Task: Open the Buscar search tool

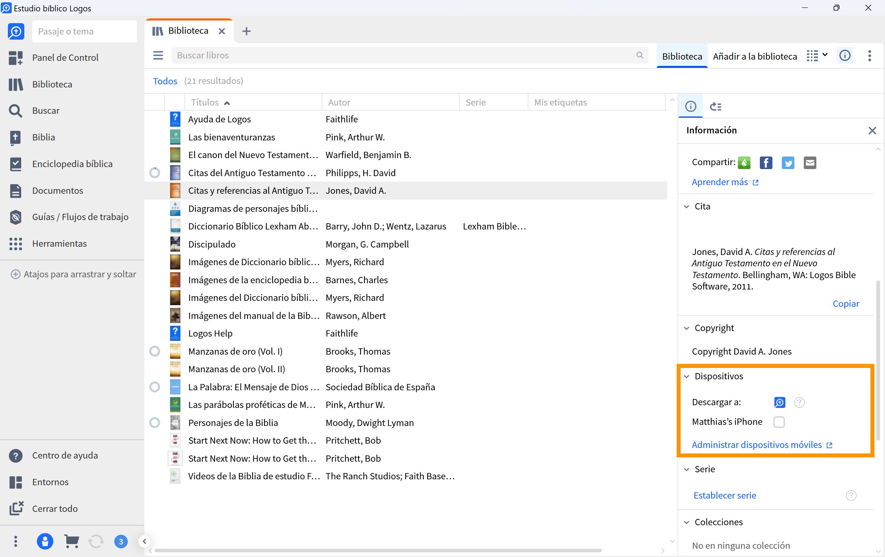Action: point(34,111)
